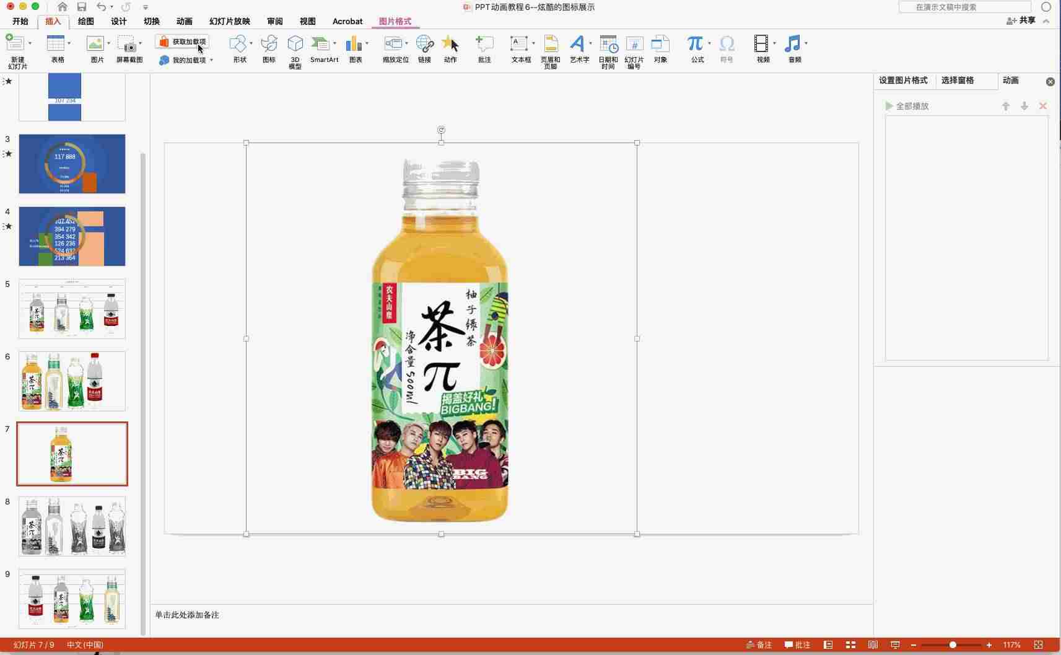This screenshot has width=1061, height=655.
Task: Click the notes area placeholder text
Action: (x=187, y=615)
